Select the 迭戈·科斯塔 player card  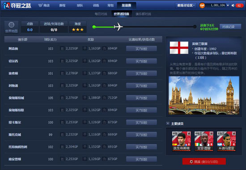181,141
